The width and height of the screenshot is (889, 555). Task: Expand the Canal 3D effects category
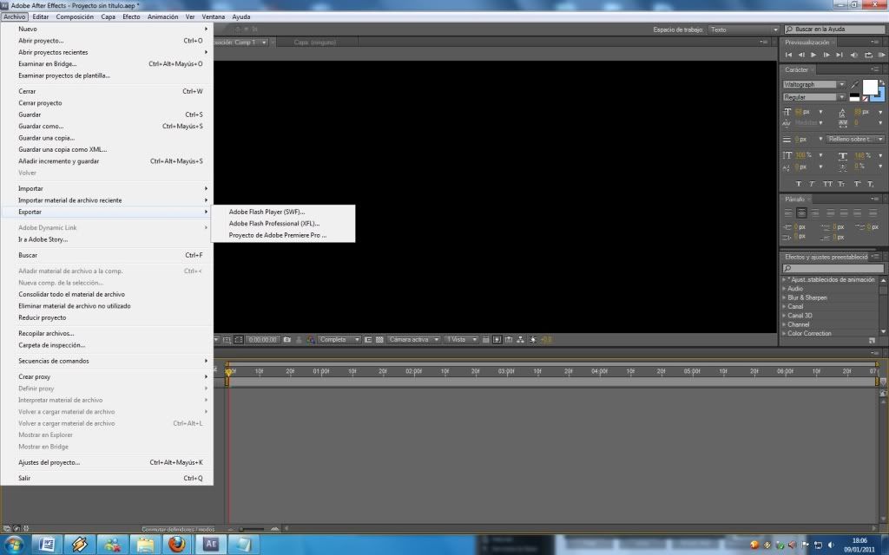[x=784, y=316]
